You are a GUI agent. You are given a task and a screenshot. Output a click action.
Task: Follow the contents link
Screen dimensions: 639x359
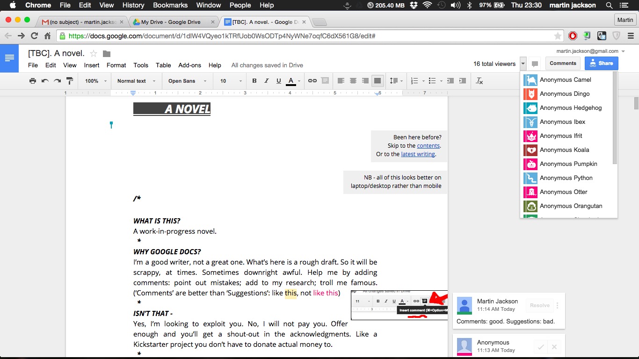[x=428, y=145]
